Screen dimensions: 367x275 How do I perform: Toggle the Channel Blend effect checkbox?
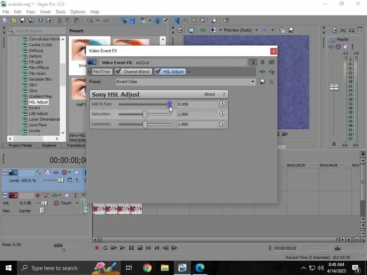tap(118, 72)
